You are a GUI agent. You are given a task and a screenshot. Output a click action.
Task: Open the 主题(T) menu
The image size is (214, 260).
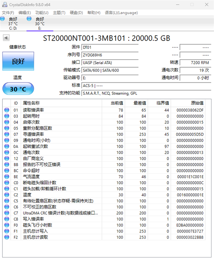[x=59, y=13]
